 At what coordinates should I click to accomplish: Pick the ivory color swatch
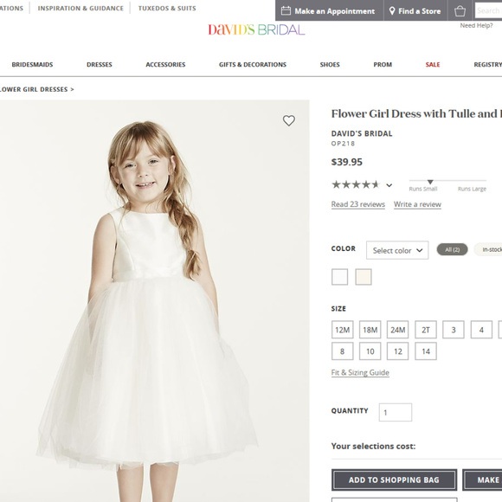364,277
